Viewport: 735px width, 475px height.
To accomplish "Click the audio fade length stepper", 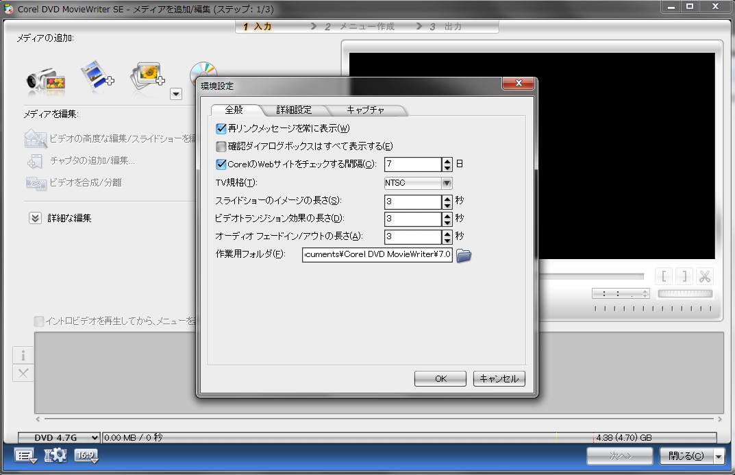I will (x=447, y=236).
